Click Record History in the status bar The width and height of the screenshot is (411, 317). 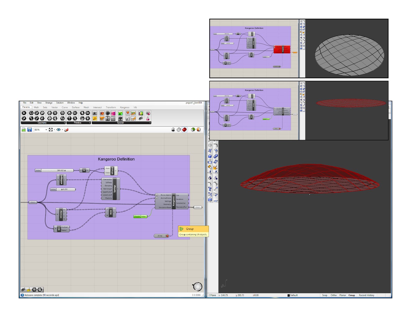point(366,295)
